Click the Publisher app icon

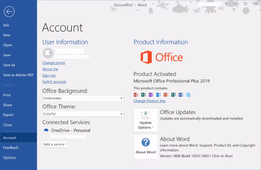(173, 95)
